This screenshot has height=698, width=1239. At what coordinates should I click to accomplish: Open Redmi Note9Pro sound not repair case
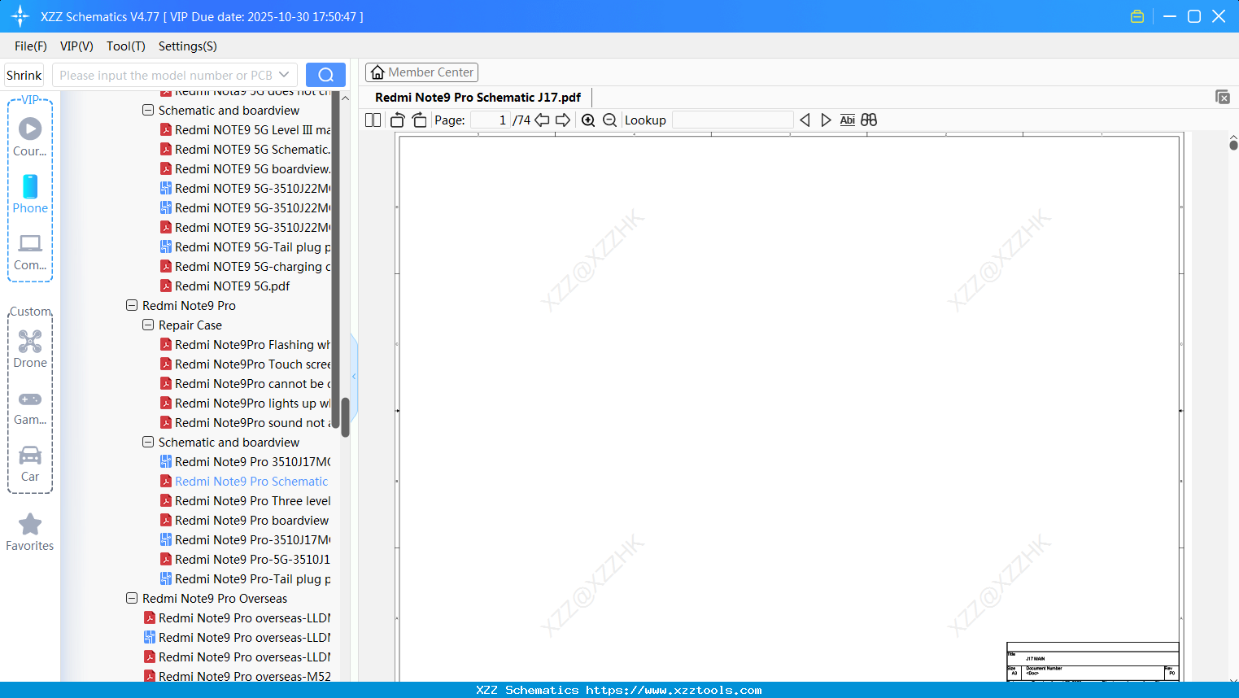[x=246, y=423]
